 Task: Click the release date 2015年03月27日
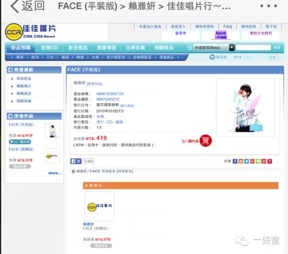point(110,111)
